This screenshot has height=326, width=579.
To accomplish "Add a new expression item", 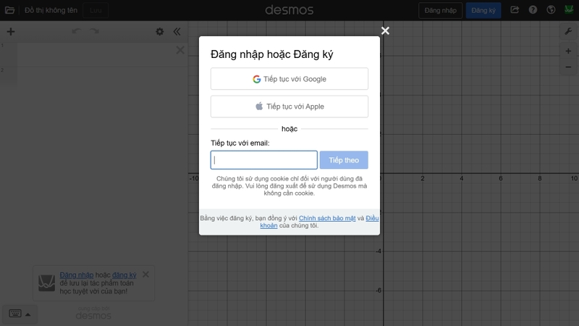I will (11, 31).
